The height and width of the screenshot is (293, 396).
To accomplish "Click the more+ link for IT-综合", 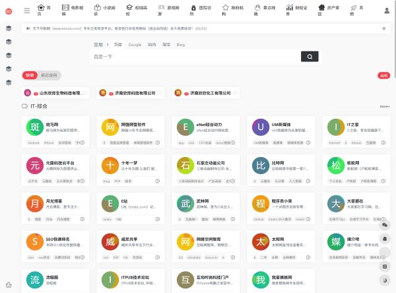I will (385, 106).
